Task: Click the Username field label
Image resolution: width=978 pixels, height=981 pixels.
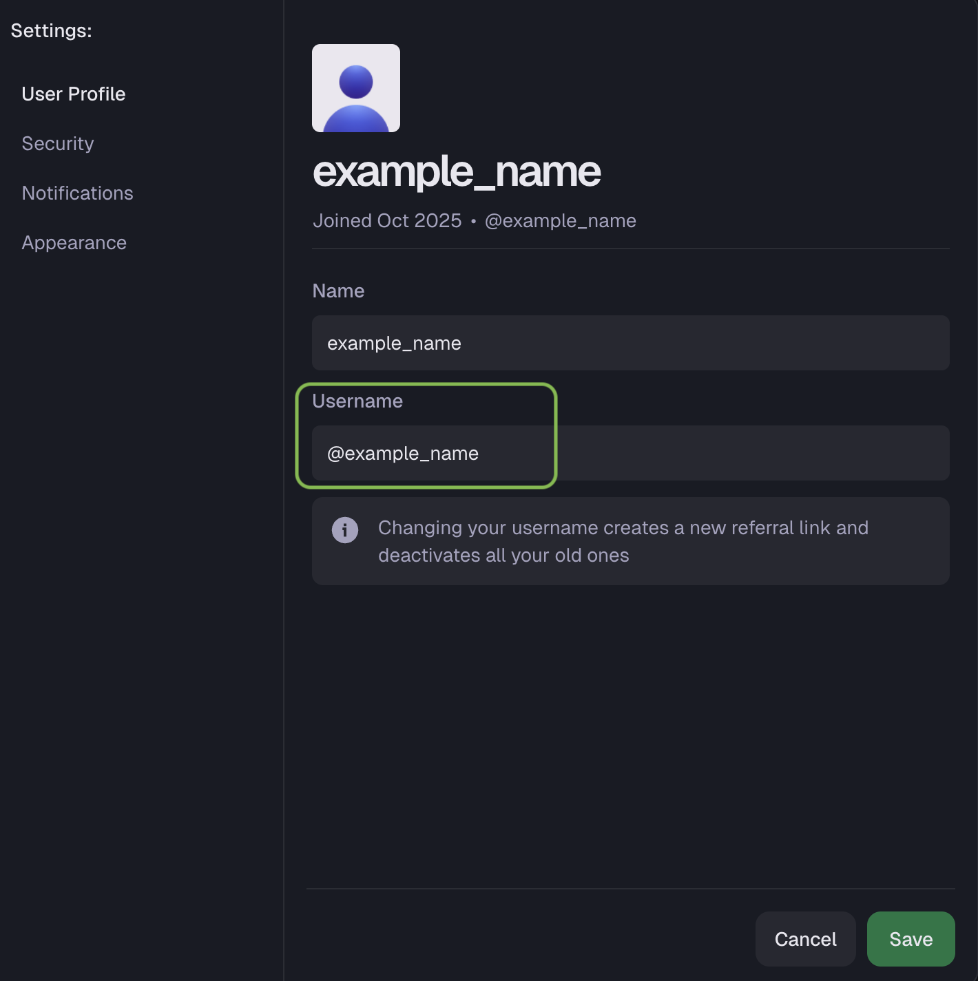Action: tap(357, 401)
